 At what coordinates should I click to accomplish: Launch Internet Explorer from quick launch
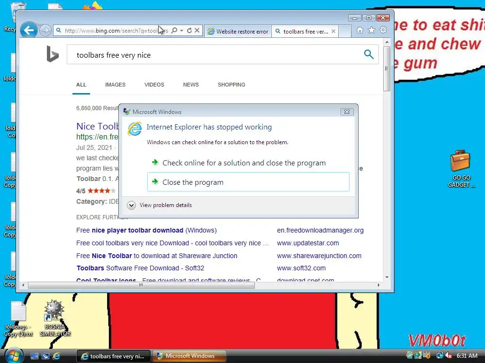[56, 356]
